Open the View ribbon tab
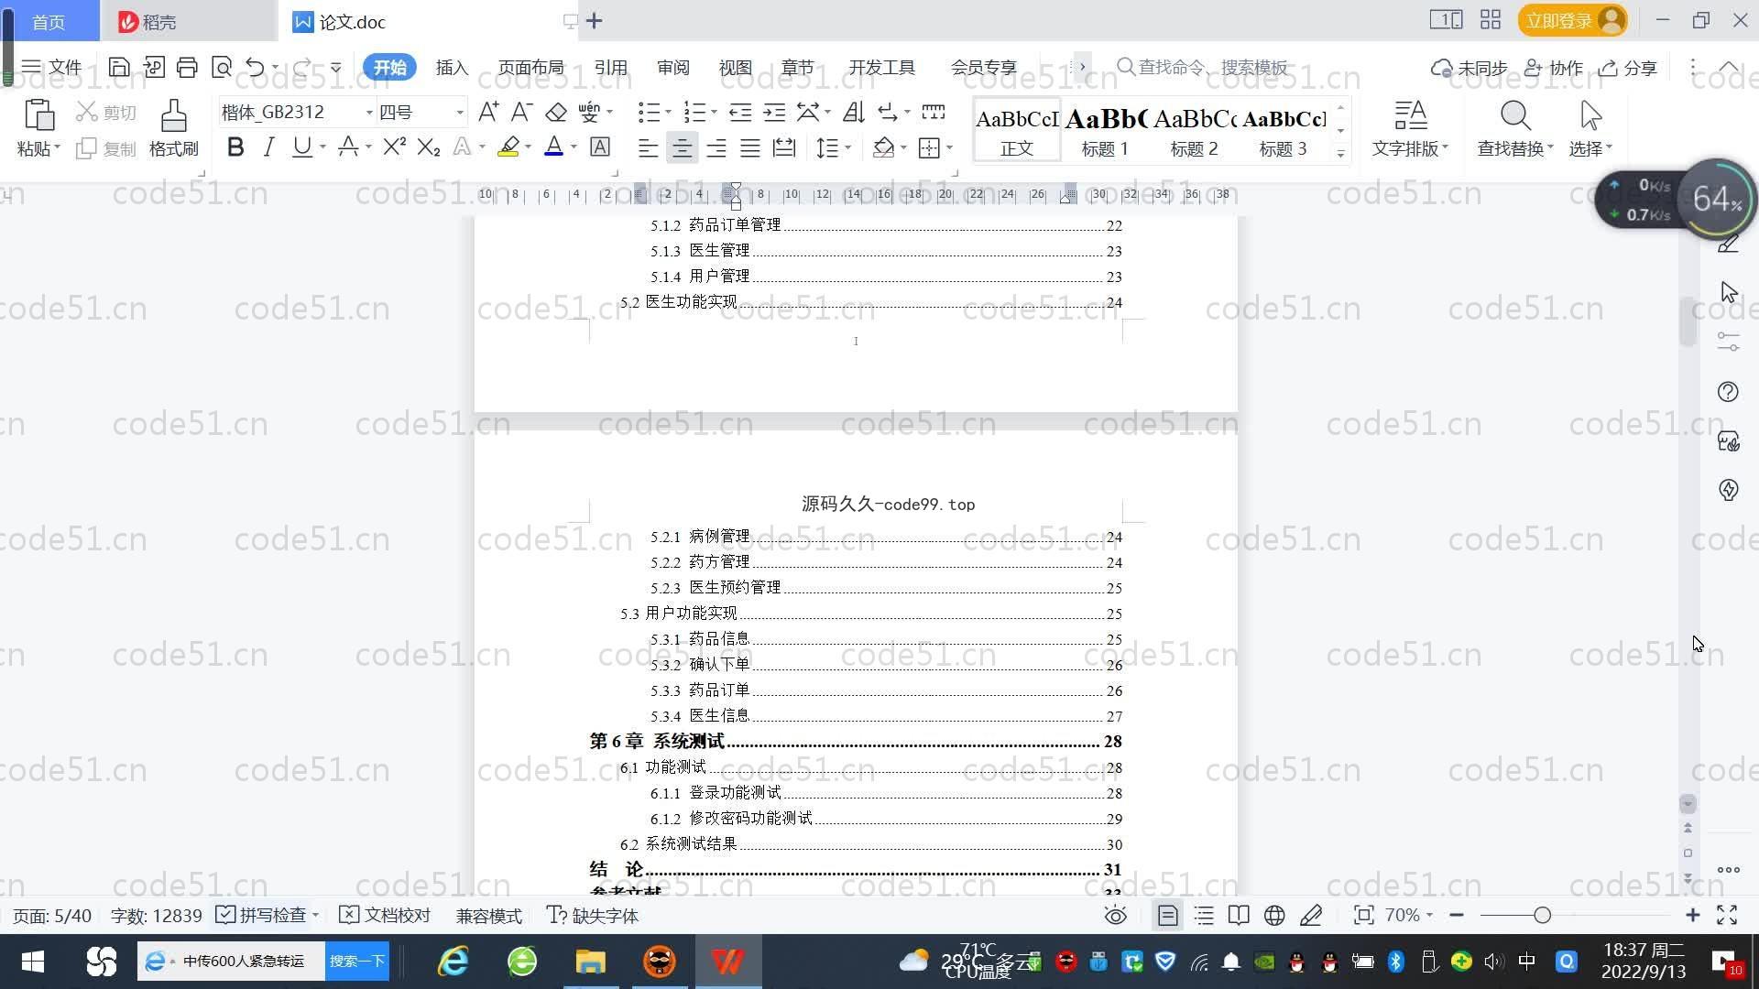The image size is (1759, 989). [735, 68]
